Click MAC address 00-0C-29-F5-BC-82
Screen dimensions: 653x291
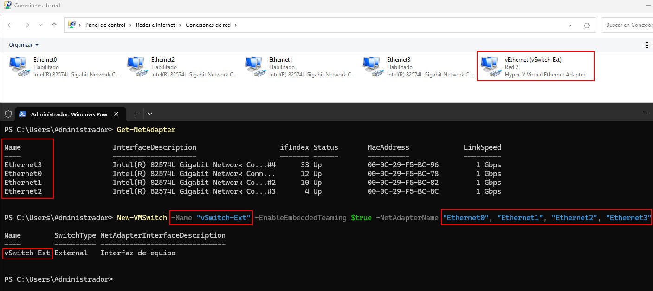(403, 183)
